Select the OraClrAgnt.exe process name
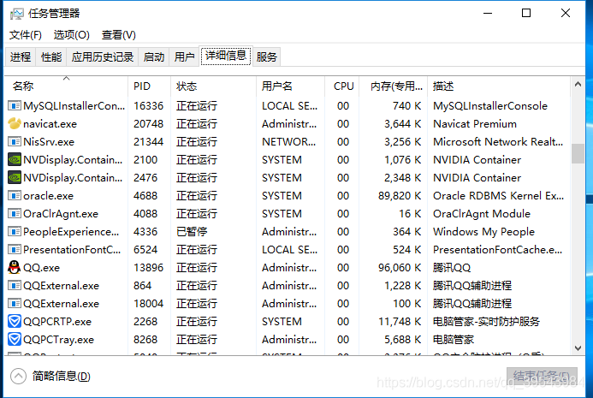The height and width of the screenshot is (398, 593). click(x=61, y=214)
